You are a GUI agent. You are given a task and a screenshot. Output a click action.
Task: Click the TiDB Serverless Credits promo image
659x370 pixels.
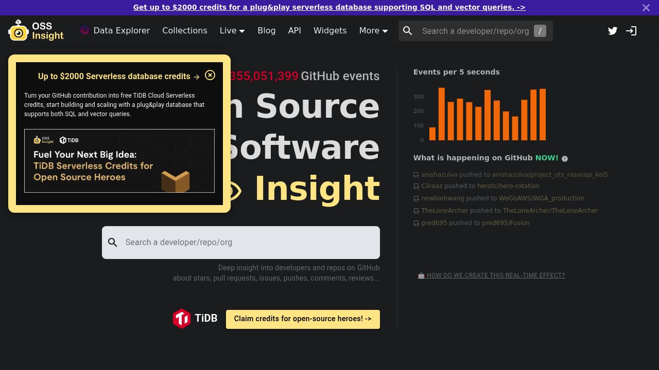(x=119, y=161)
